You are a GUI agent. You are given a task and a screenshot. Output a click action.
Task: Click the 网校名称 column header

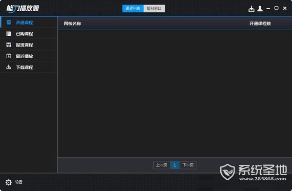pos(72,23)
